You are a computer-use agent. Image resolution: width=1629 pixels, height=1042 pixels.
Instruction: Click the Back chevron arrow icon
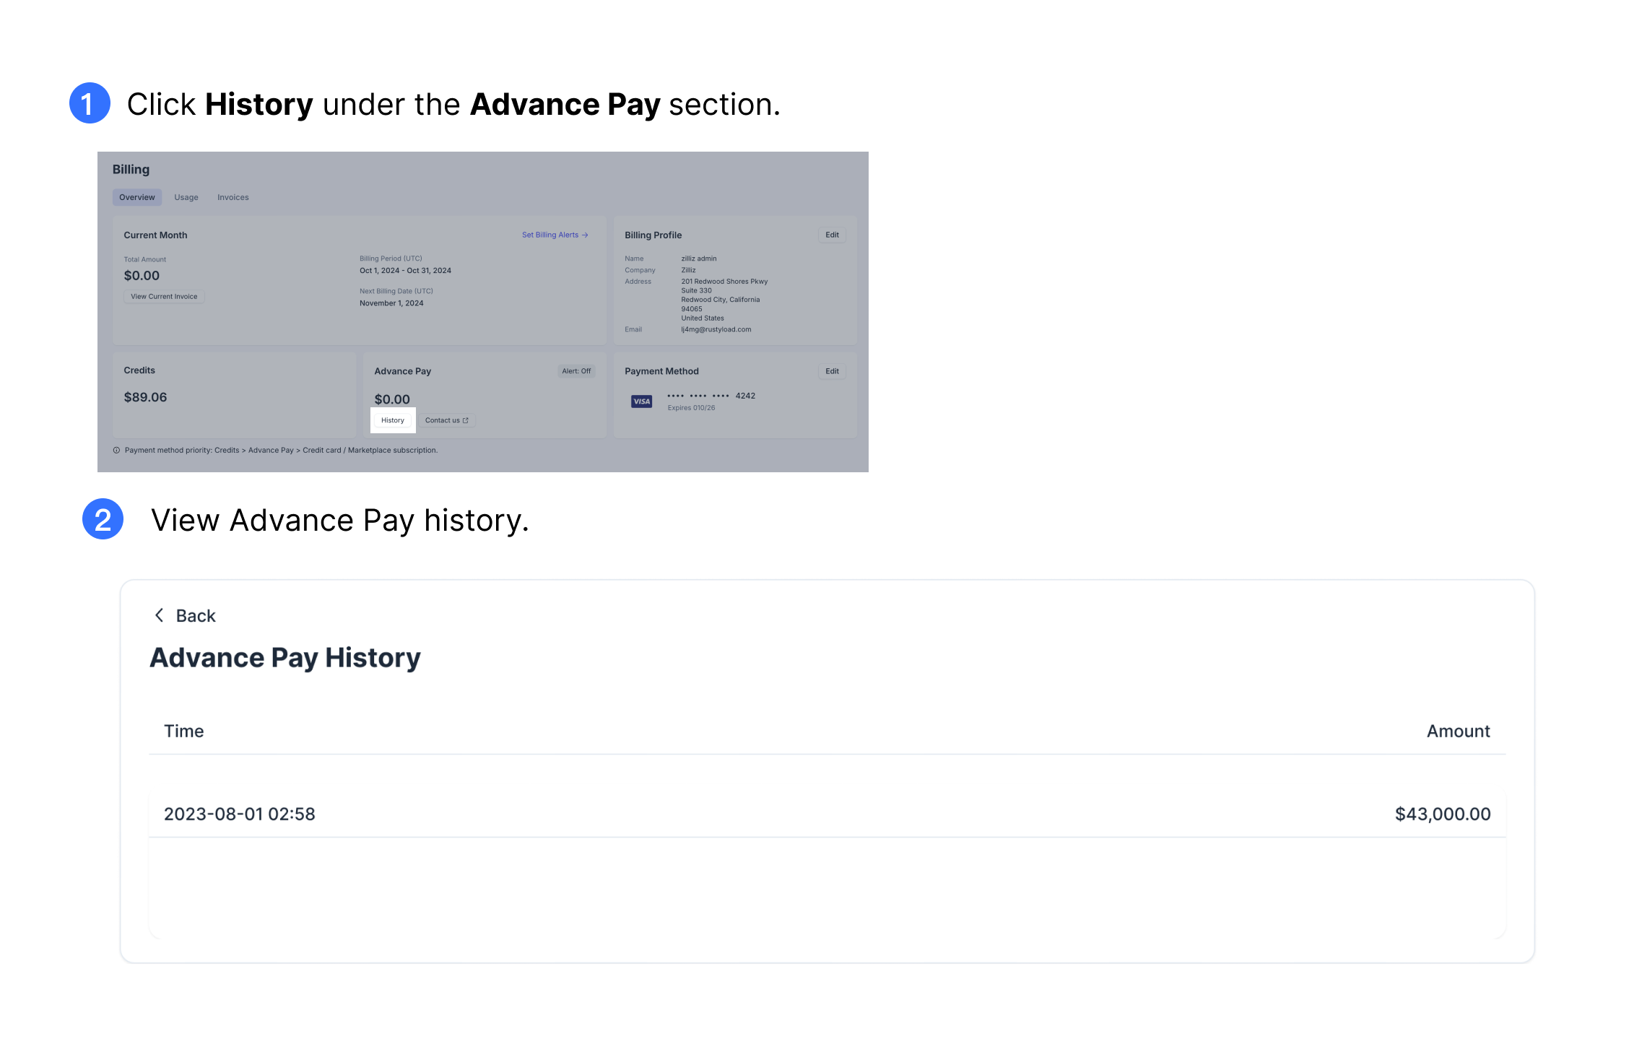tap(160, 615)
